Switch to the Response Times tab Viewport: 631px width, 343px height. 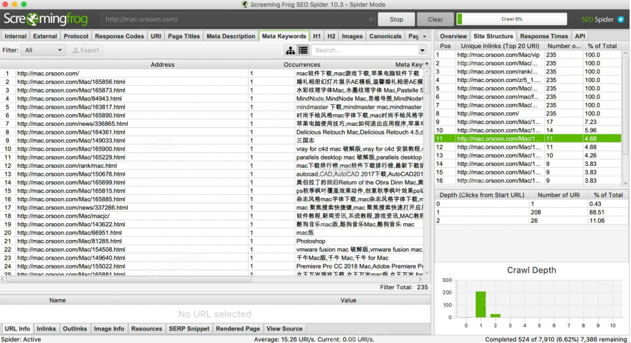(543, 36)
